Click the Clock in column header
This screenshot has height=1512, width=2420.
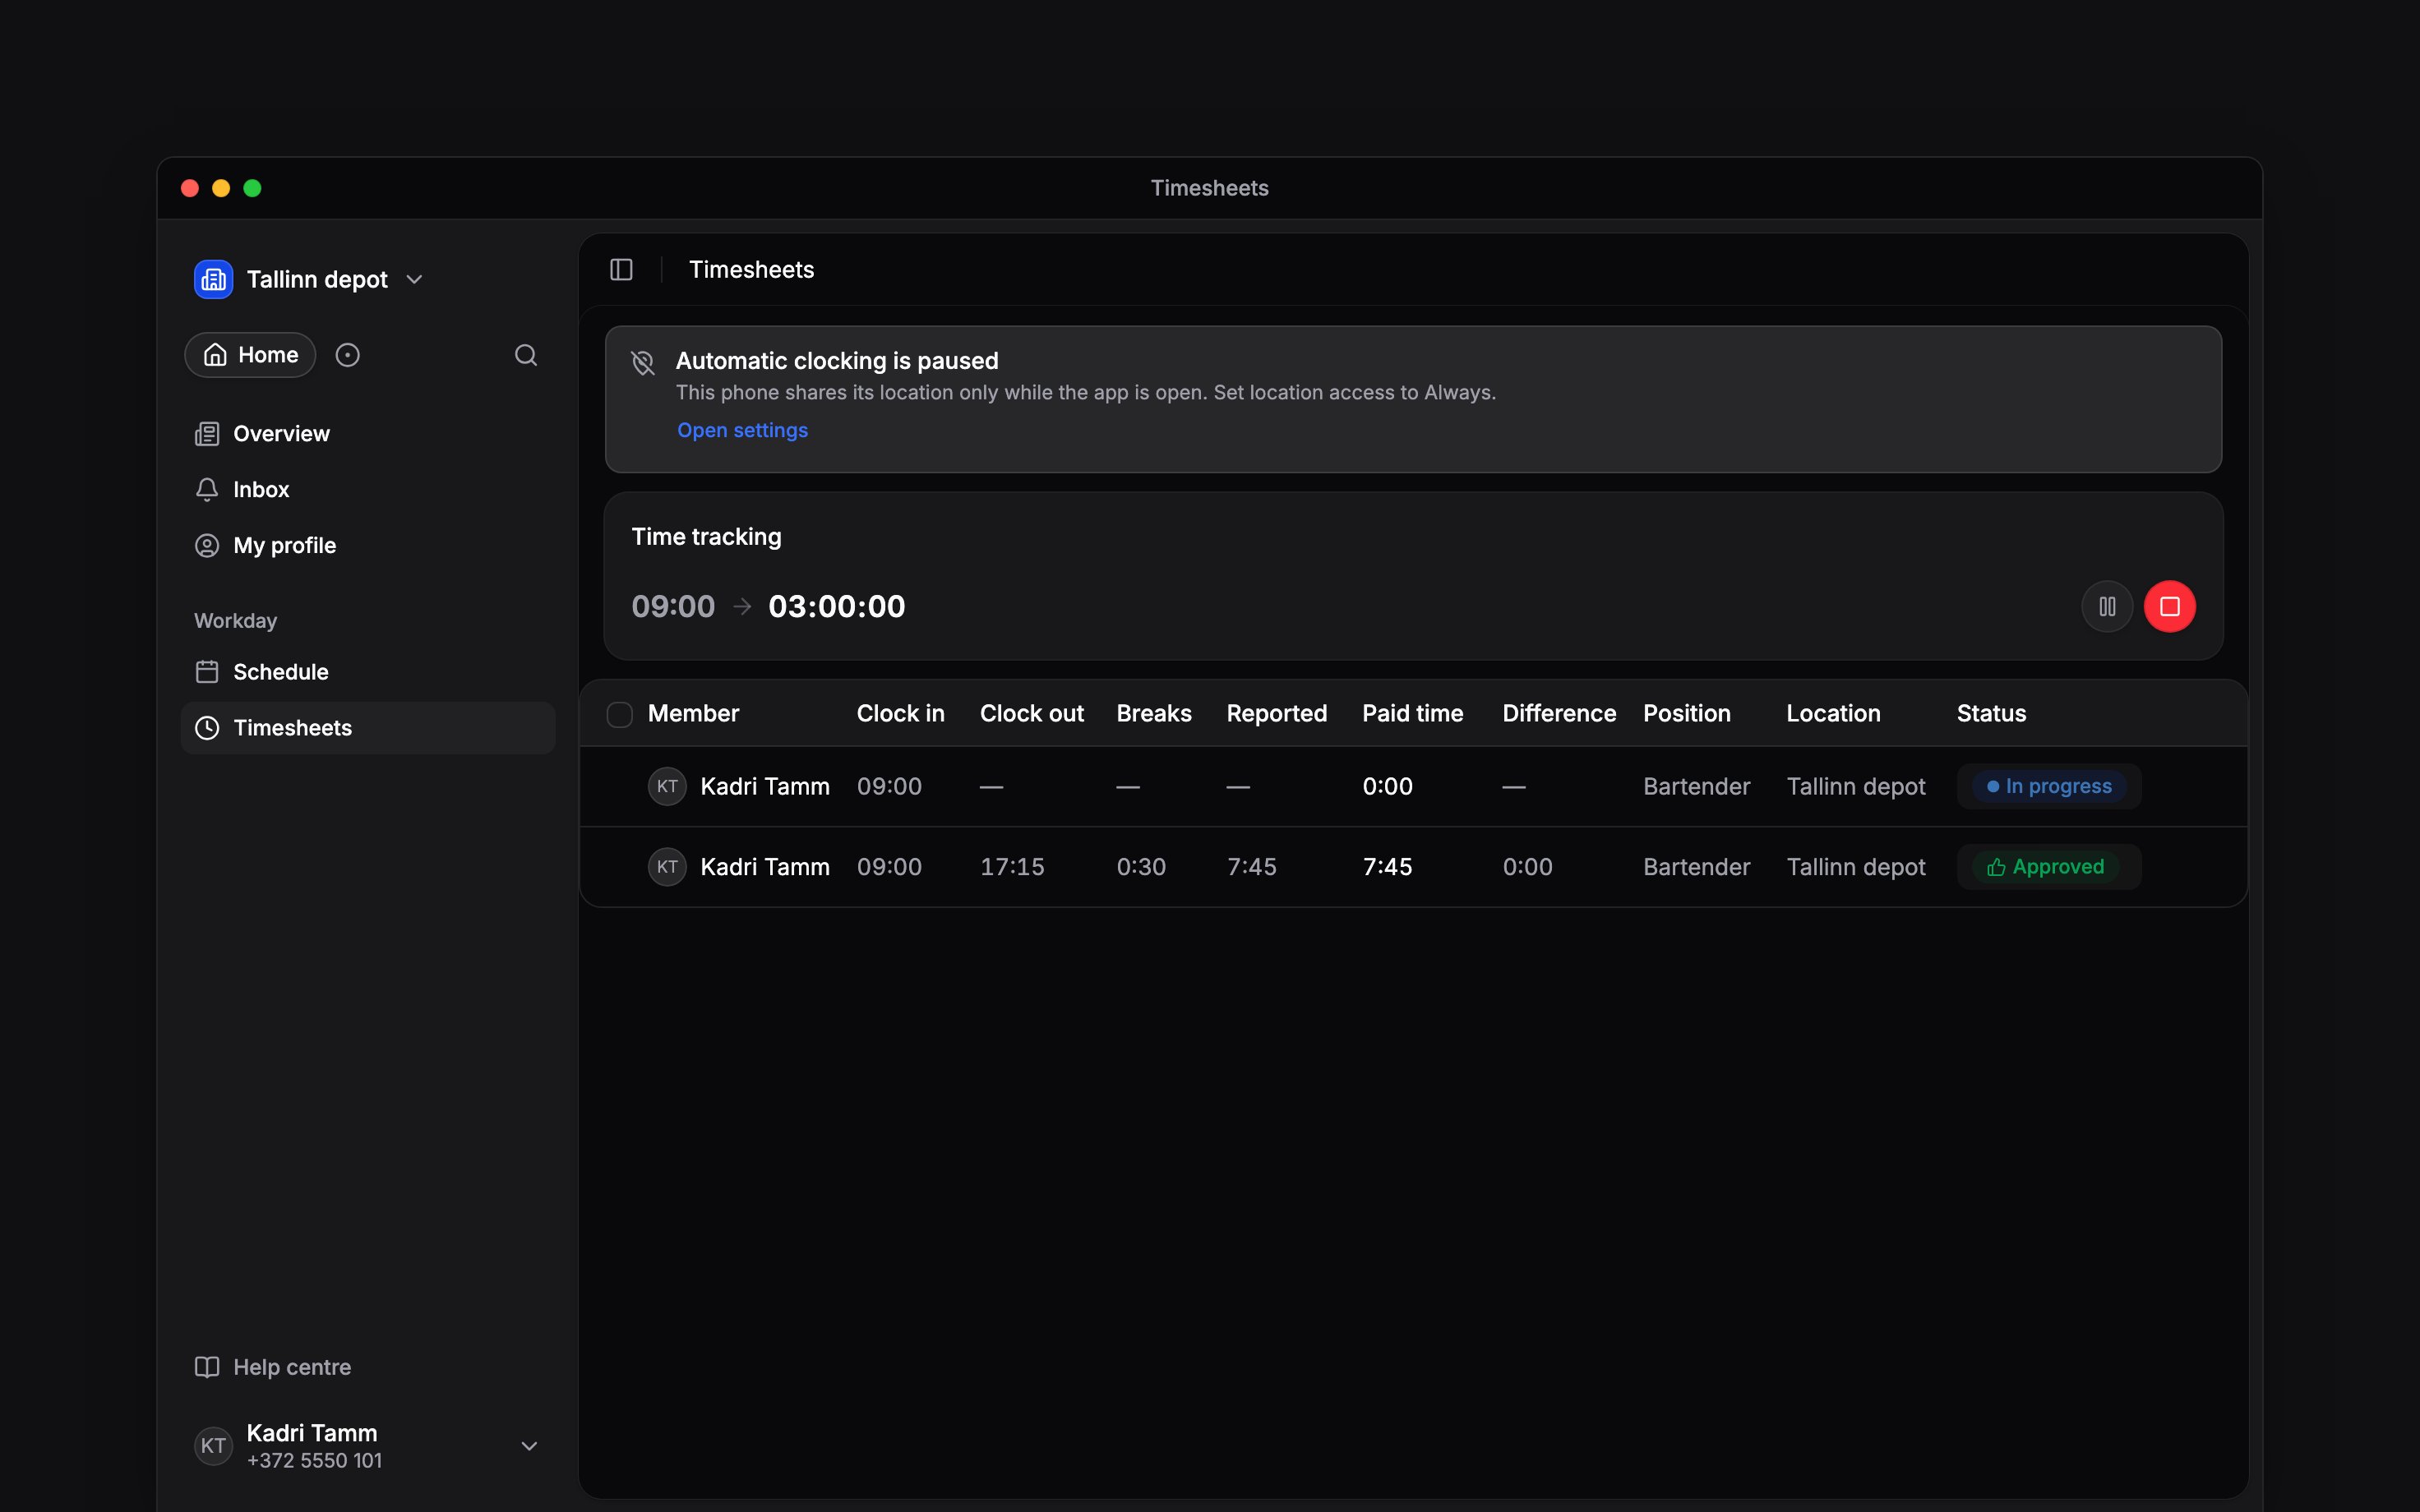(x=900, y=714)
